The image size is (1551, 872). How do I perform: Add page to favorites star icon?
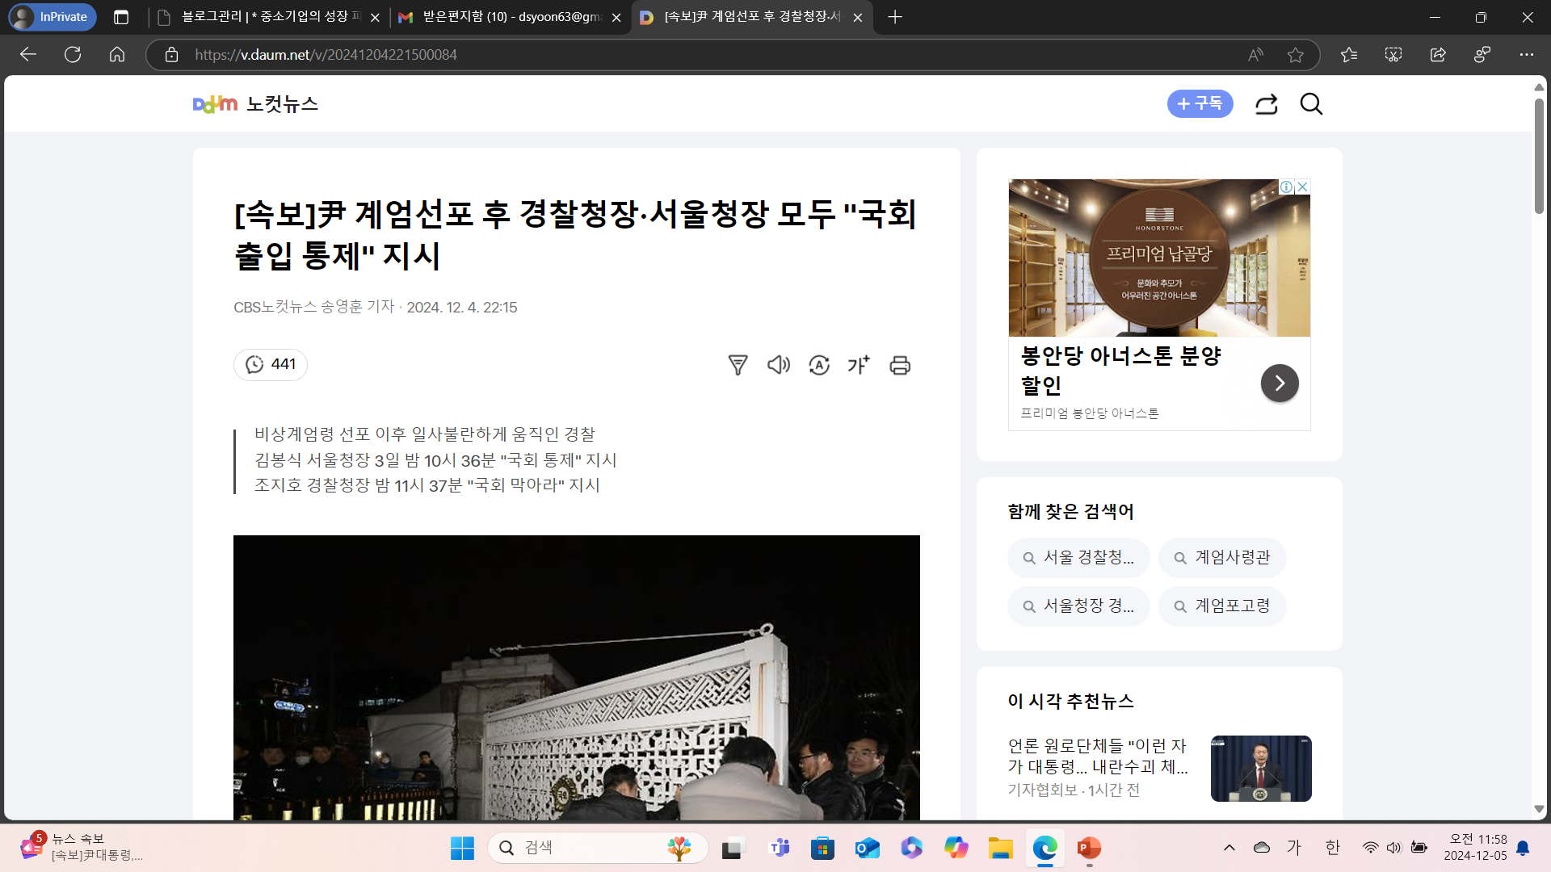[x=1296, y=55]
